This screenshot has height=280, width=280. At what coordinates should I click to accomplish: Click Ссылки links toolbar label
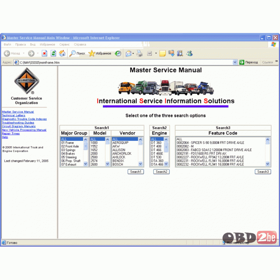tap(267, 62)
